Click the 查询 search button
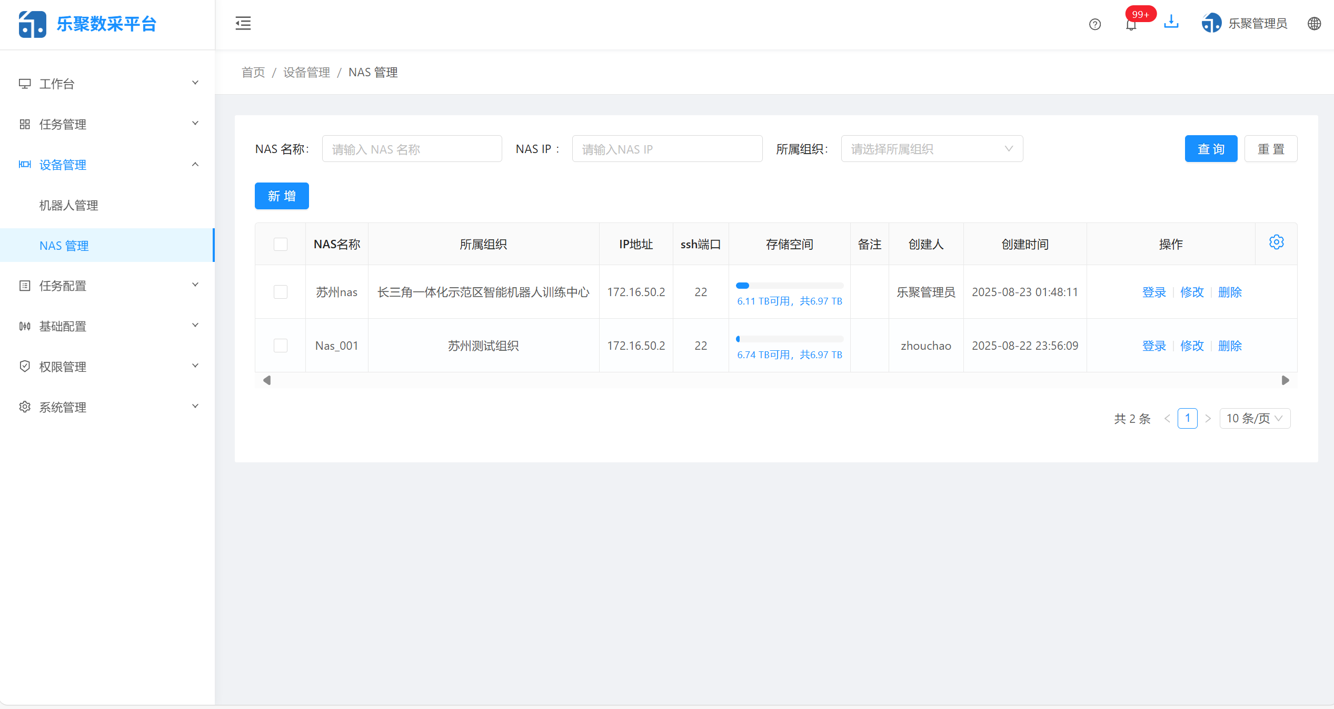1334x709 pixels. [x=1211, y=148]
